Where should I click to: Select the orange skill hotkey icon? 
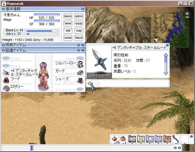(167, 139)
